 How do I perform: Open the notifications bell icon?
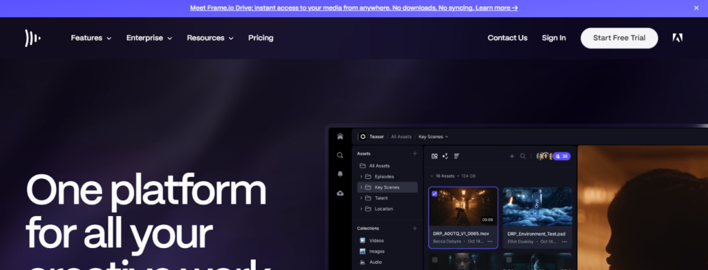340,174
